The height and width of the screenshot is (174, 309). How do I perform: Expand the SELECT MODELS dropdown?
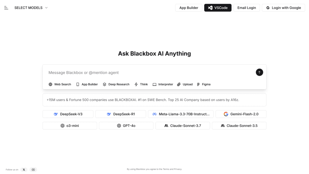(31, 8)
